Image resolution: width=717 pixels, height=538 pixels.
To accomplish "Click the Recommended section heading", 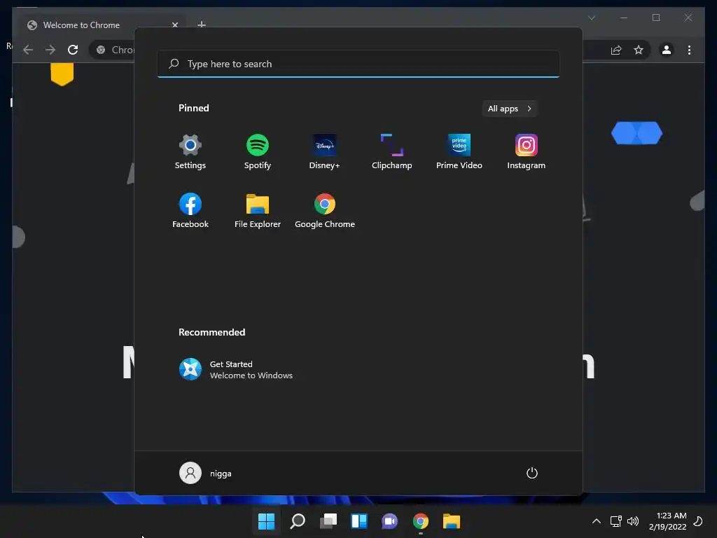I will coord(211,332).
